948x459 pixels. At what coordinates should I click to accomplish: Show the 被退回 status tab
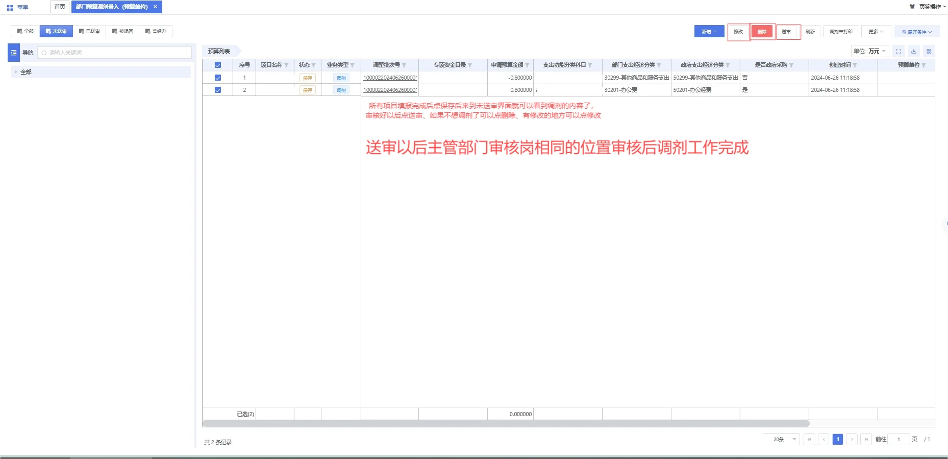(x=122, y=31)
